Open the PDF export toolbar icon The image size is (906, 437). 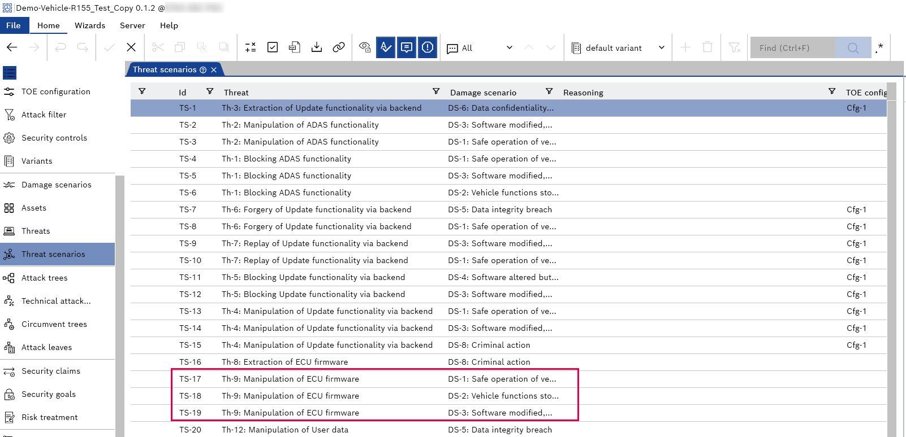294,47
